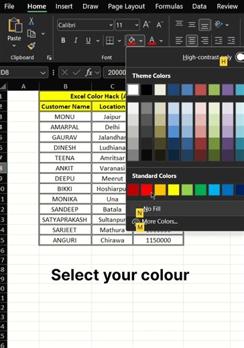The width and height of the screenshot is (244, 348).
Task: Select the Customer Name header cell
Action: (x=65, y=106)
